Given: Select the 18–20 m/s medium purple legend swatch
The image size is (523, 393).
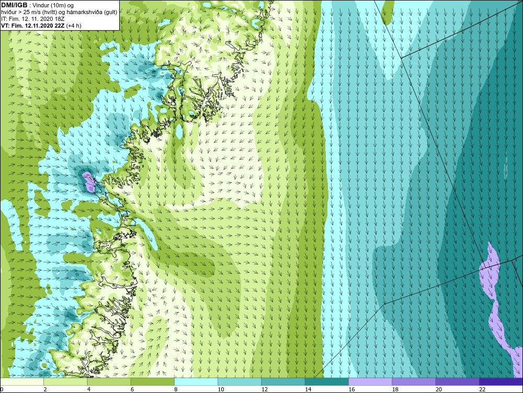Looking at the screenshot, I should [414, 382].
